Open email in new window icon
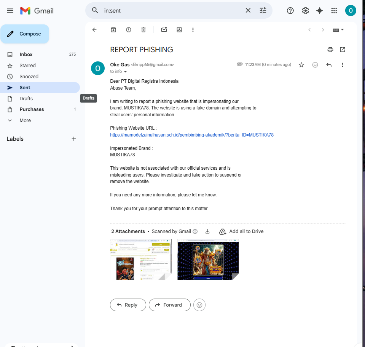This screenshot has width=365, height=347. 343,50
